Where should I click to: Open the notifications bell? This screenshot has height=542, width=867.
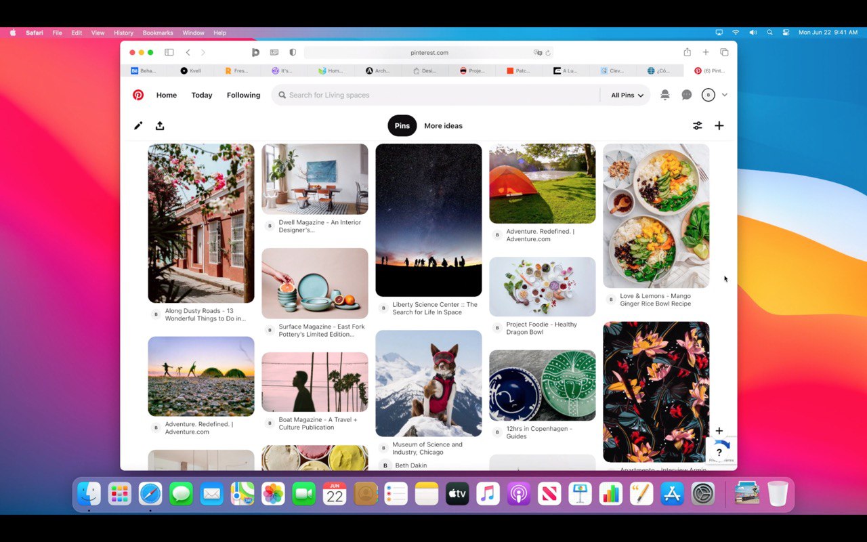[665, 95]
